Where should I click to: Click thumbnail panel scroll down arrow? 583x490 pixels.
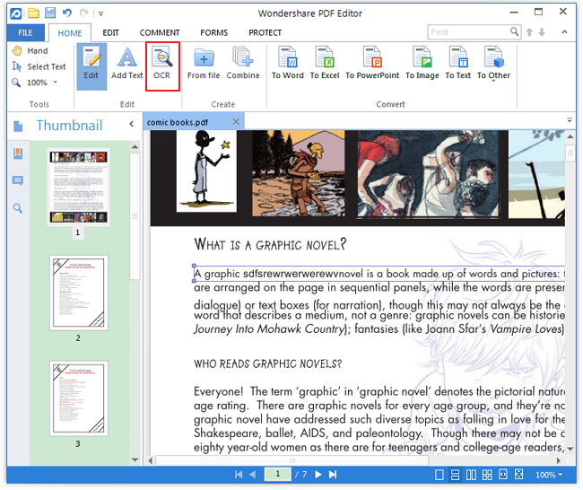[135, 459]
